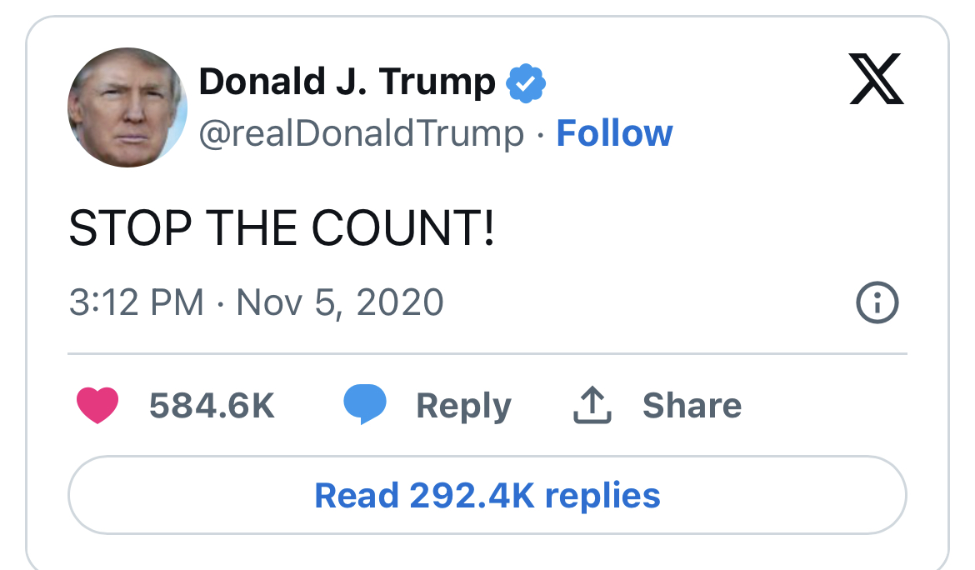The width and height of the screenshot is (975, 570).
Task: Click the Share label
Action: (x=692, y=406)
